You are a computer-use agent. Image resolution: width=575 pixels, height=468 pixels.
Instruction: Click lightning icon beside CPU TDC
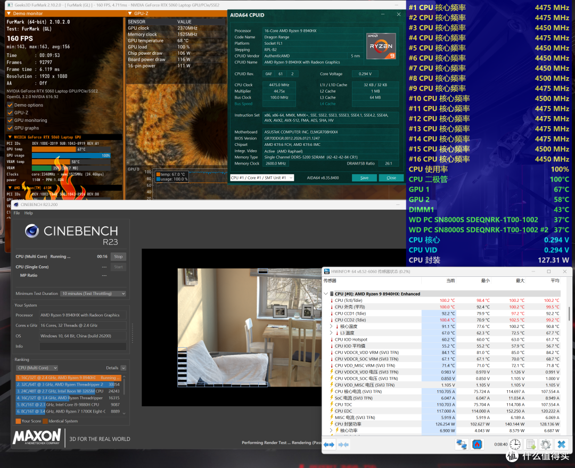point(332,405)
